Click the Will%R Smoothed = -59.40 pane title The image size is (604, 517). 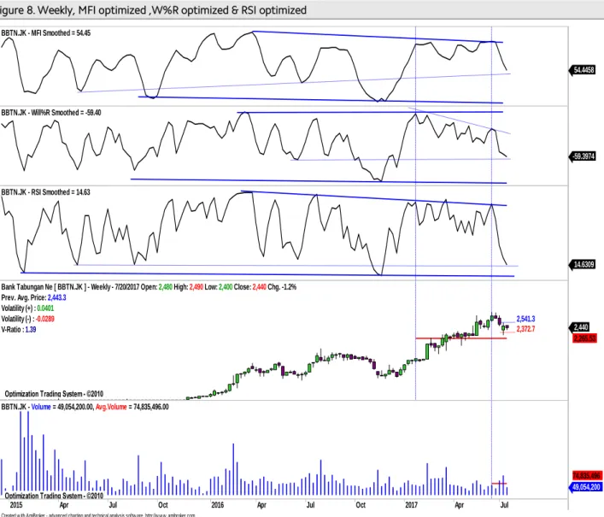click(x=51, y=113)
